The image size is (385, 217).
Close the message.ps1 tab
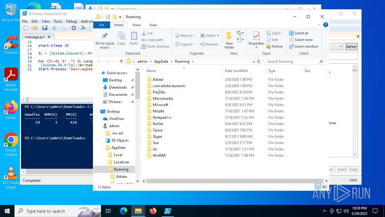coord(49,37)
